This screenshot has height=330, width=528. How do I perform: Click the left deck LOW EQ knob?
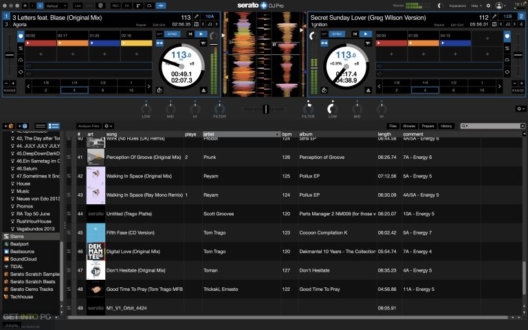pos(146,109)
